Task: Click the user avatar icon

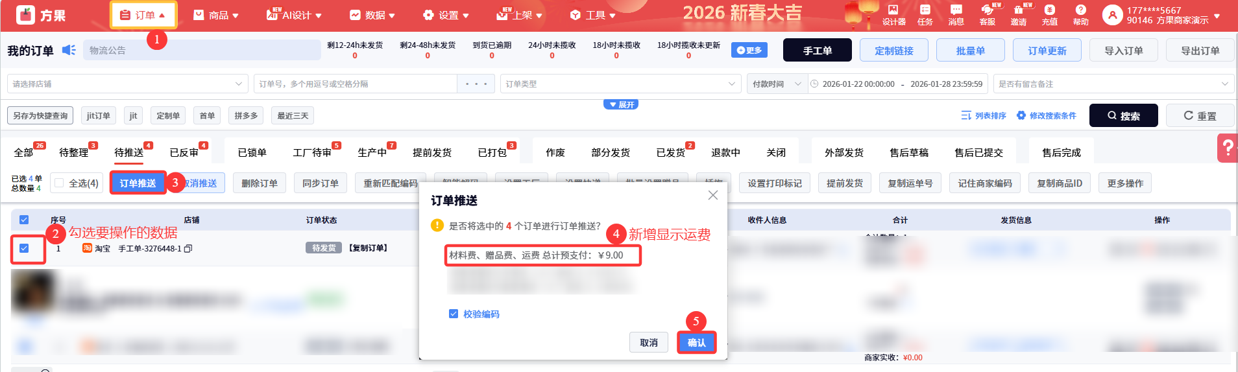Action: 1112,15
